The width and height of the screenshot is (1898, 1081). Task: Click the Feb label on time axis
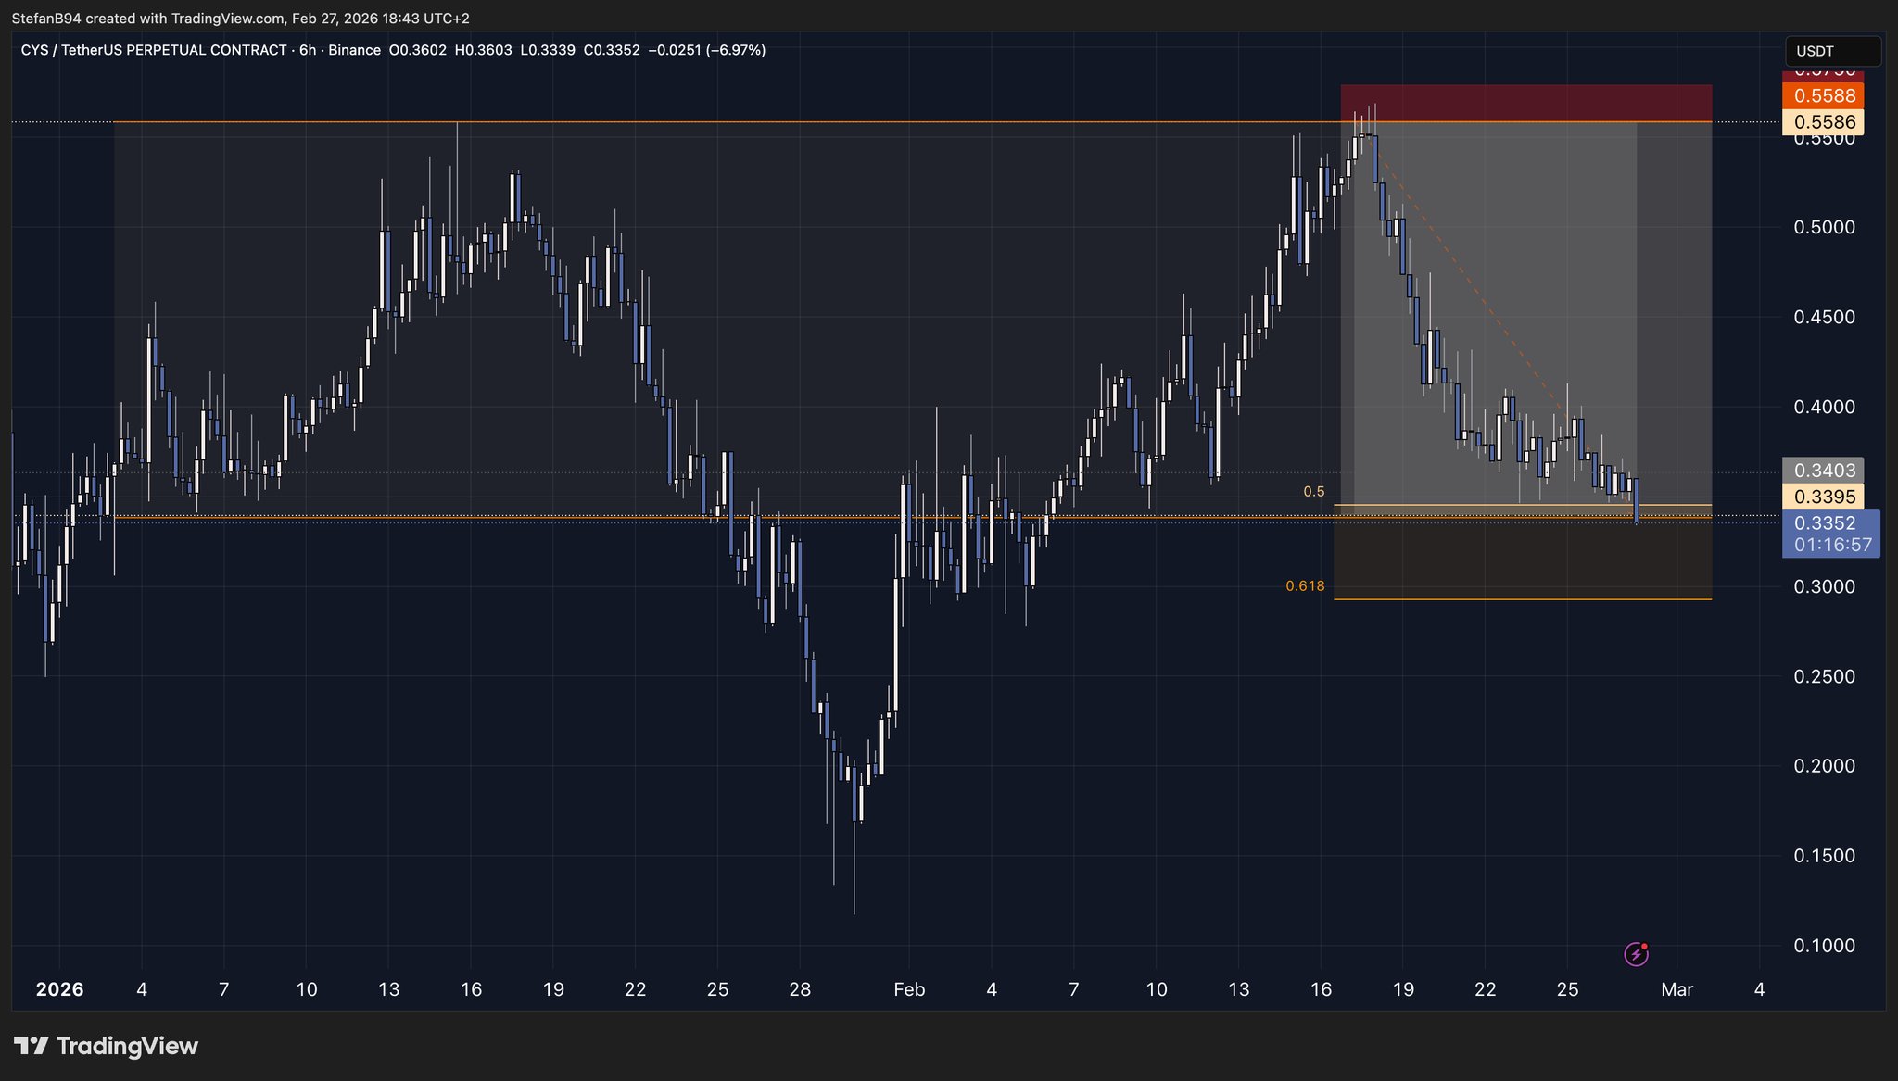pos(909,989)
